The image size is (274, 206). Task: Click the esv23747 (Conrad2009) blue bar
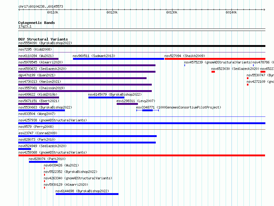(x=87, y=136)
